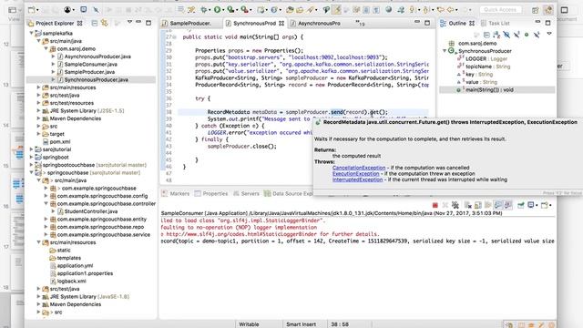583x328 pixels.
Task: Toggle Sort in Outline toolbar
Action: (496, 35)
